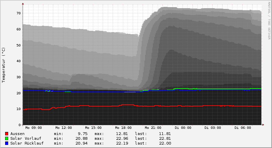Click the Mo 12:00 time axis label
This screenshot has width=272, height=148.
point(63,128)
